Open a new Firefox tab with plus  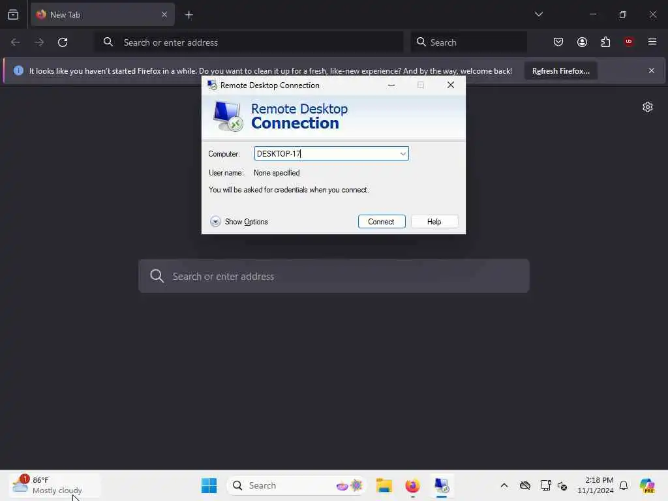coord(189,15)
